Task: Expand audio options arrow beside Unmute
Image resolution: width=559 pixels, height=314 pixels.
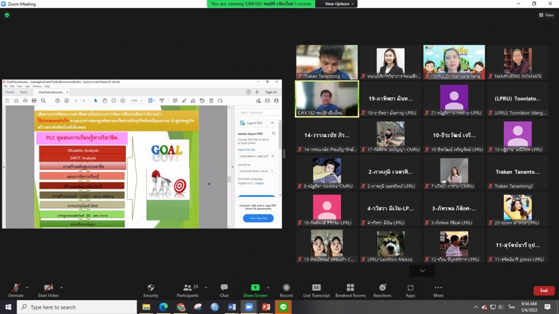Action: coord(27,287)
